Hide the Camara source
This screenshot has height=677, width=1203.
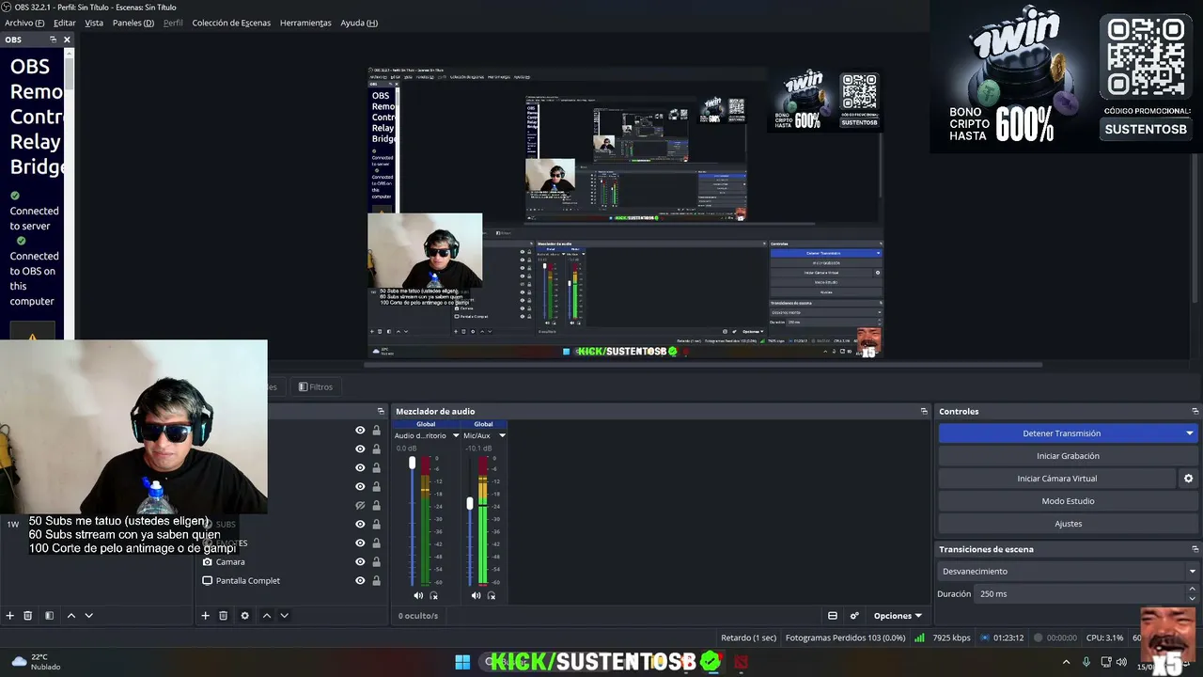(360, 562)
